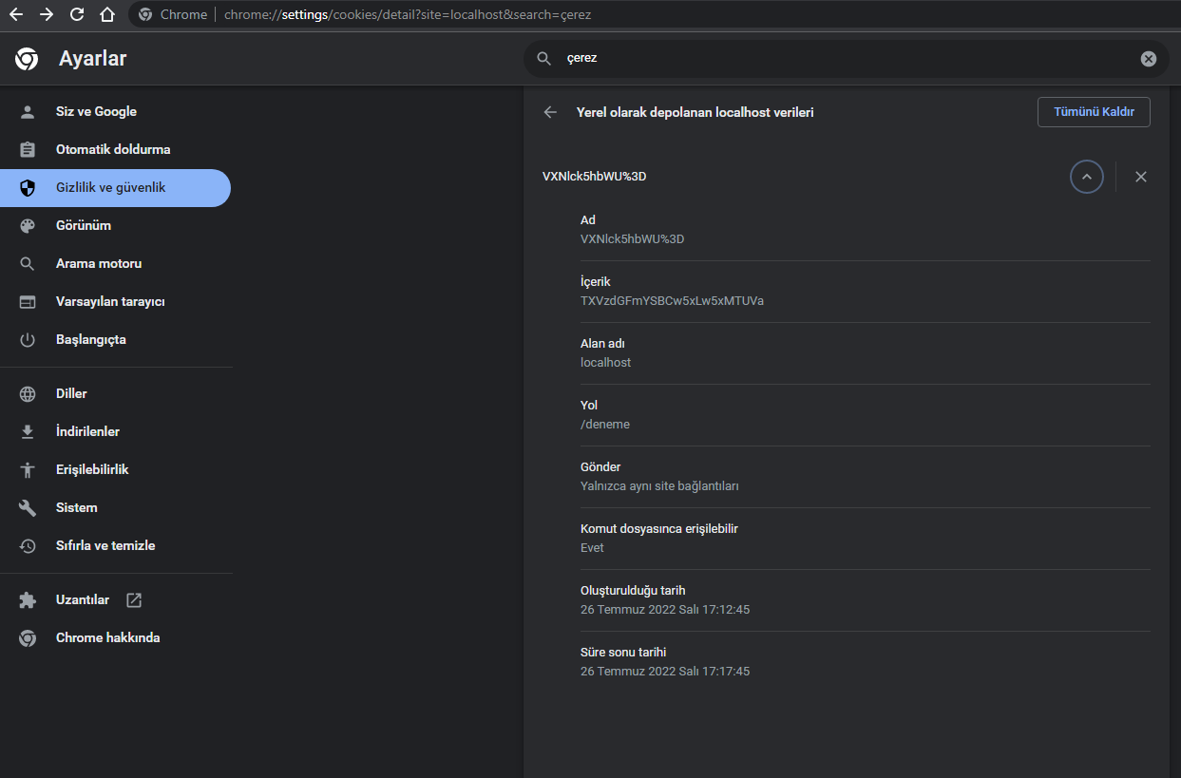Viewport: 1181px width, 778px height.
Task: Open İndirilenler settings
Action: coord(87,432)
